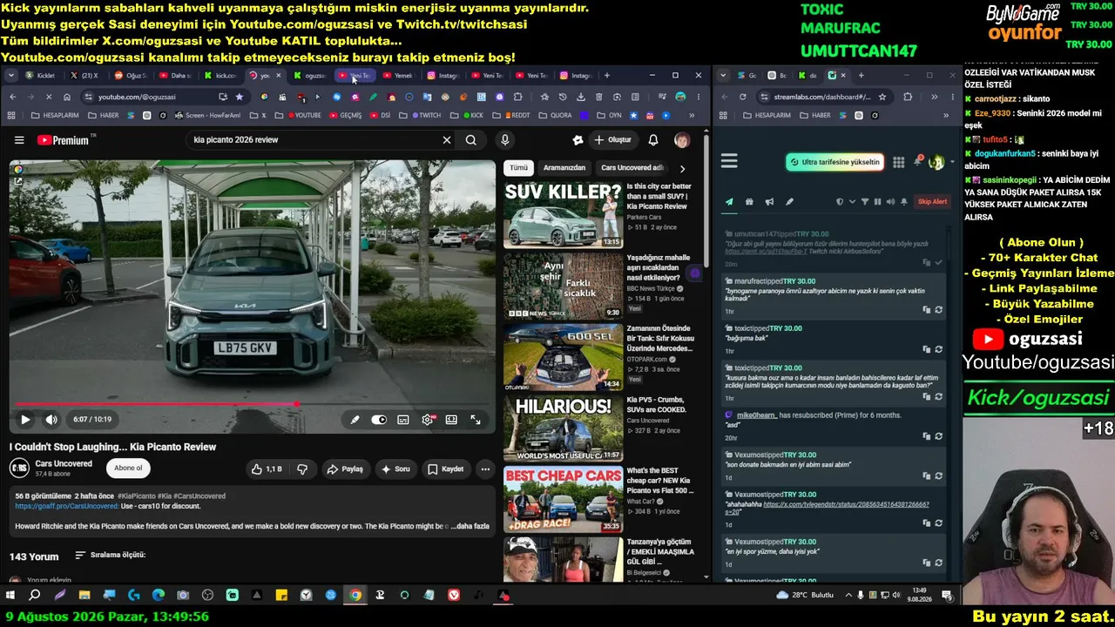Open more actions menu under the video
This screenshot has width=1115, height=627.
pos(485,469)
